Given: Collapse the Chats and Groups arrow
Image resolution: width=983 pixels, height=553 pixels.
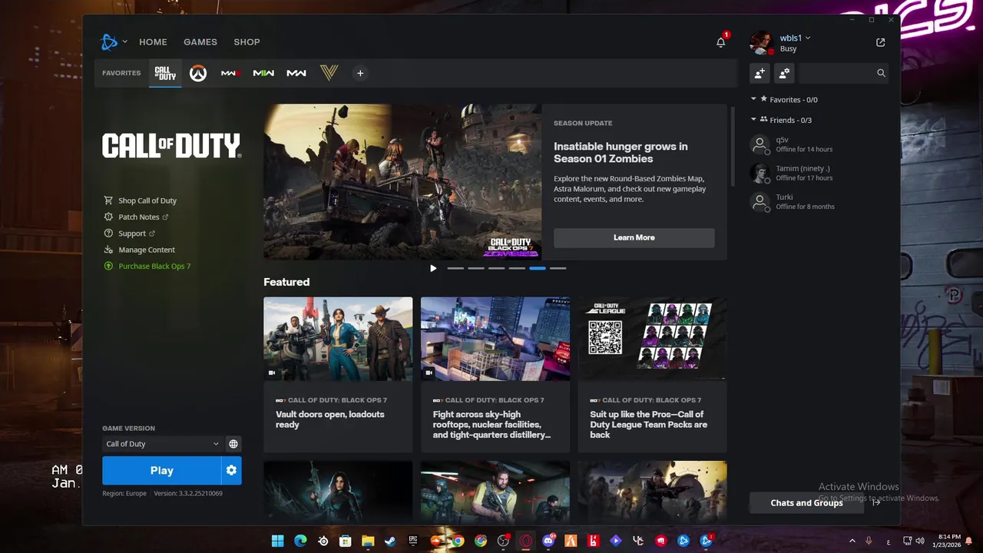Looking at the screenshot, I should click(876, 502).
